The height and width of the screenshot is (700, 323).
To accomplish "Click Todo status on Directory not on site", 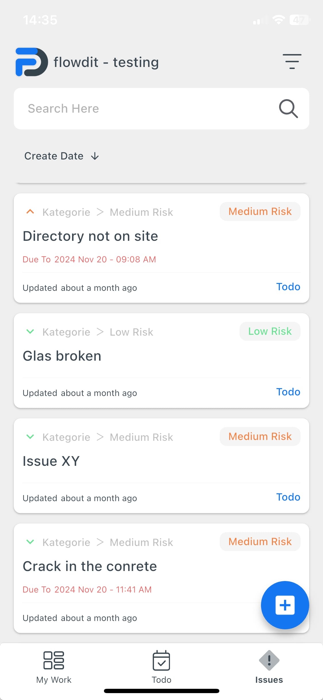I will (x=288, y=287).
